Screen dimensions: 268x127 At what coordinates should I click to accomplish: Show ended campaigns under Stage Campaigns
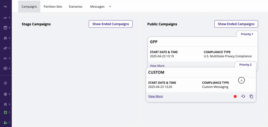[111, 24]
